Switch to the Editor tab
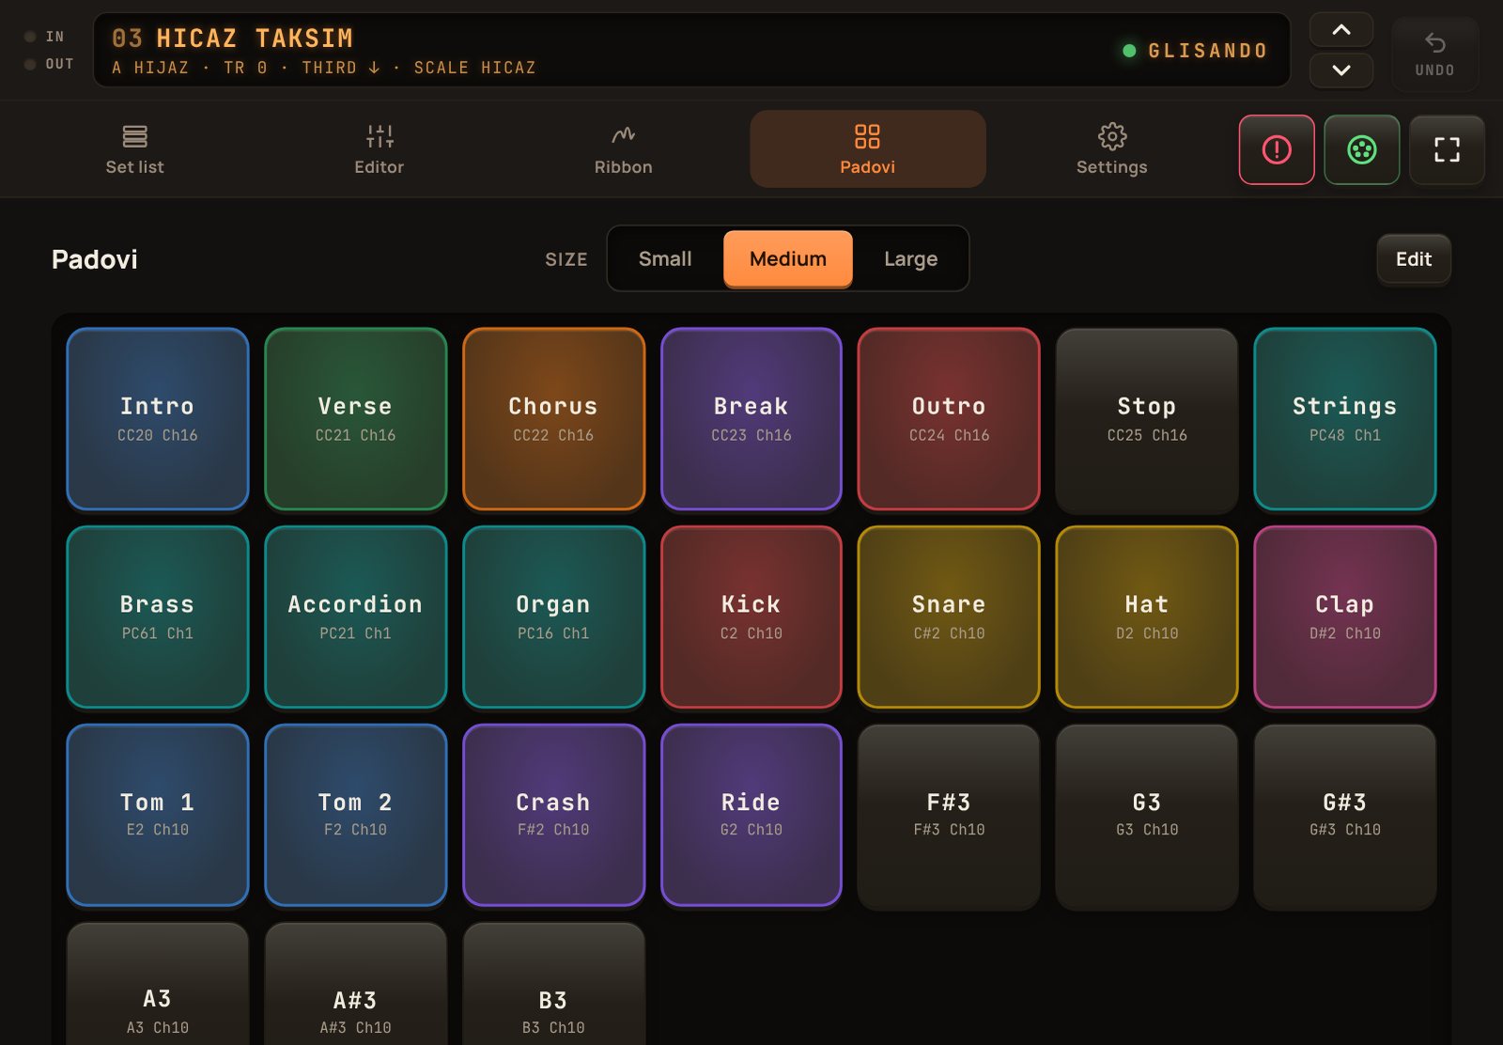Image resolution: width=1503 pixels, height=1045 pixels. [x=379, y=149]
